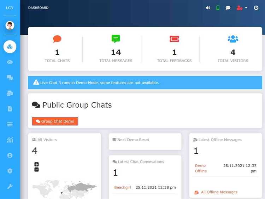This screenshot has height=199, width=265.
Task: Open the Beachgirl chat conversation link
Action: [x=123, y=187]
